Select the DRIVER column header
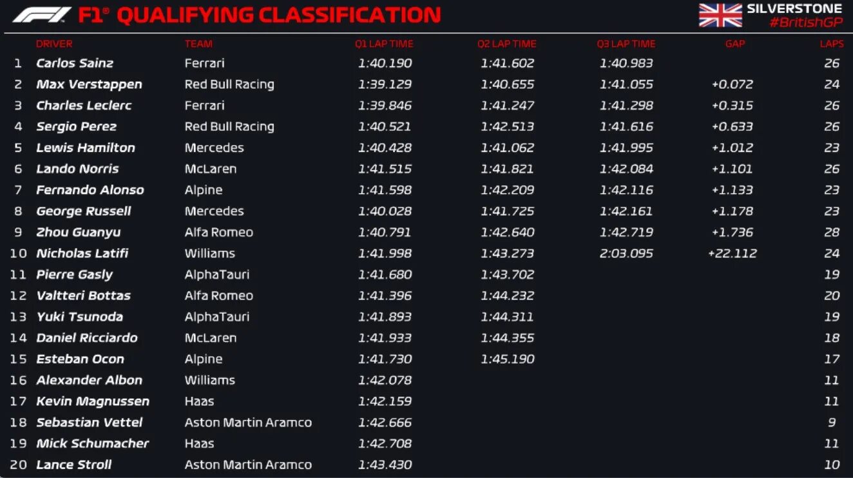Screen dimensions: 853x478 tap(54, 44)
